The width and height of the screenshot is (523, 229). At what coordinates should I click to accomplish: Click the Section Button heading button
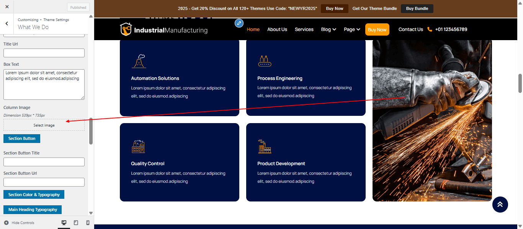[22, 138]
